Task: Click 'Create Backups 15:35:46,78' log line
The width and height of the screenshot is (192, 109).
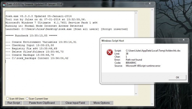Action: point(30,55)
